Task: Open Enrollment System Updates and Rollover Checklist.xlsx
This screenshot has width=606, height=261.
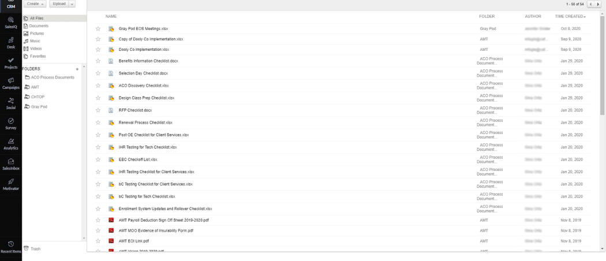Action: point(166,209)
